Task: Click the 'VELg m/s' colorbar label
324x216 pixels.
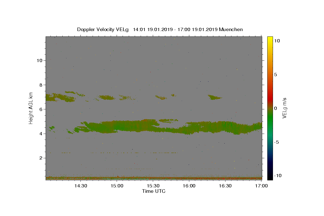Action: [x=284, y=108]
